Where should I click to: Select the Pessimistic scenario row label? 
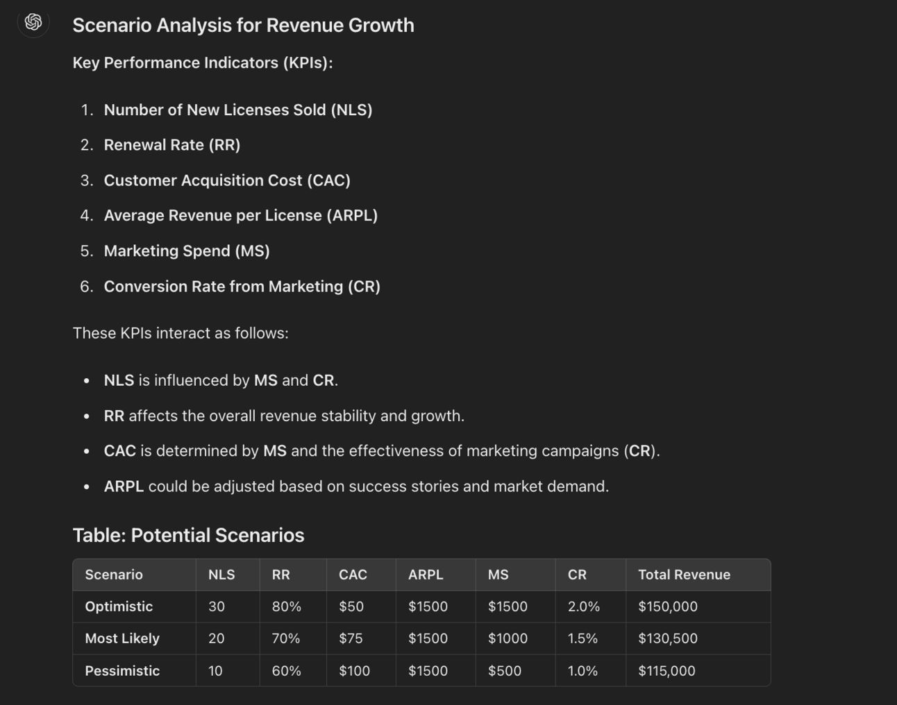tap(122, 671)
